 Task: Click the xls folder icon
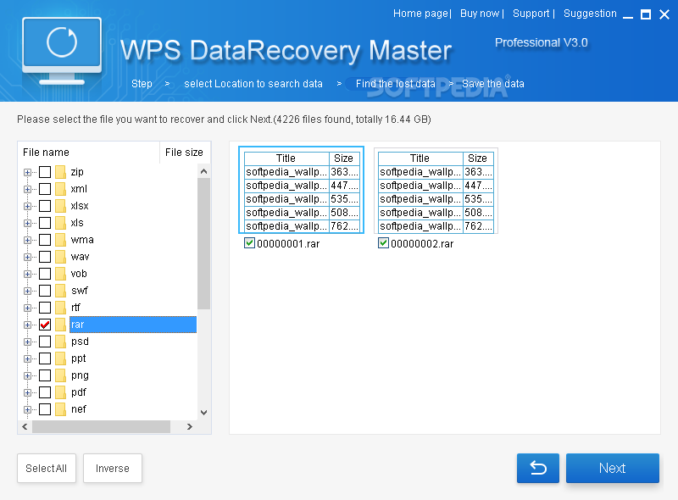click(60, 223)
